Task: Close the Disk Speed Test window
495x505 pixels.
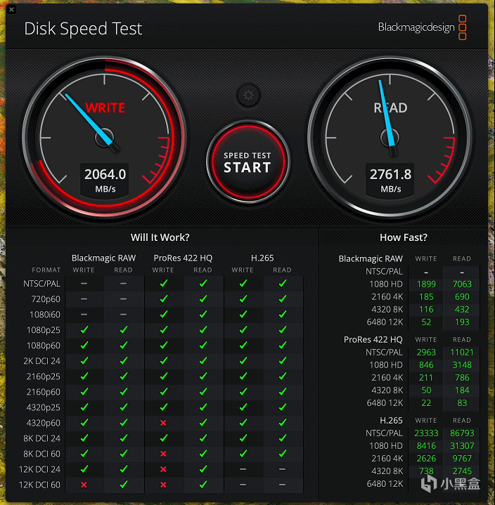Action: 12,9
